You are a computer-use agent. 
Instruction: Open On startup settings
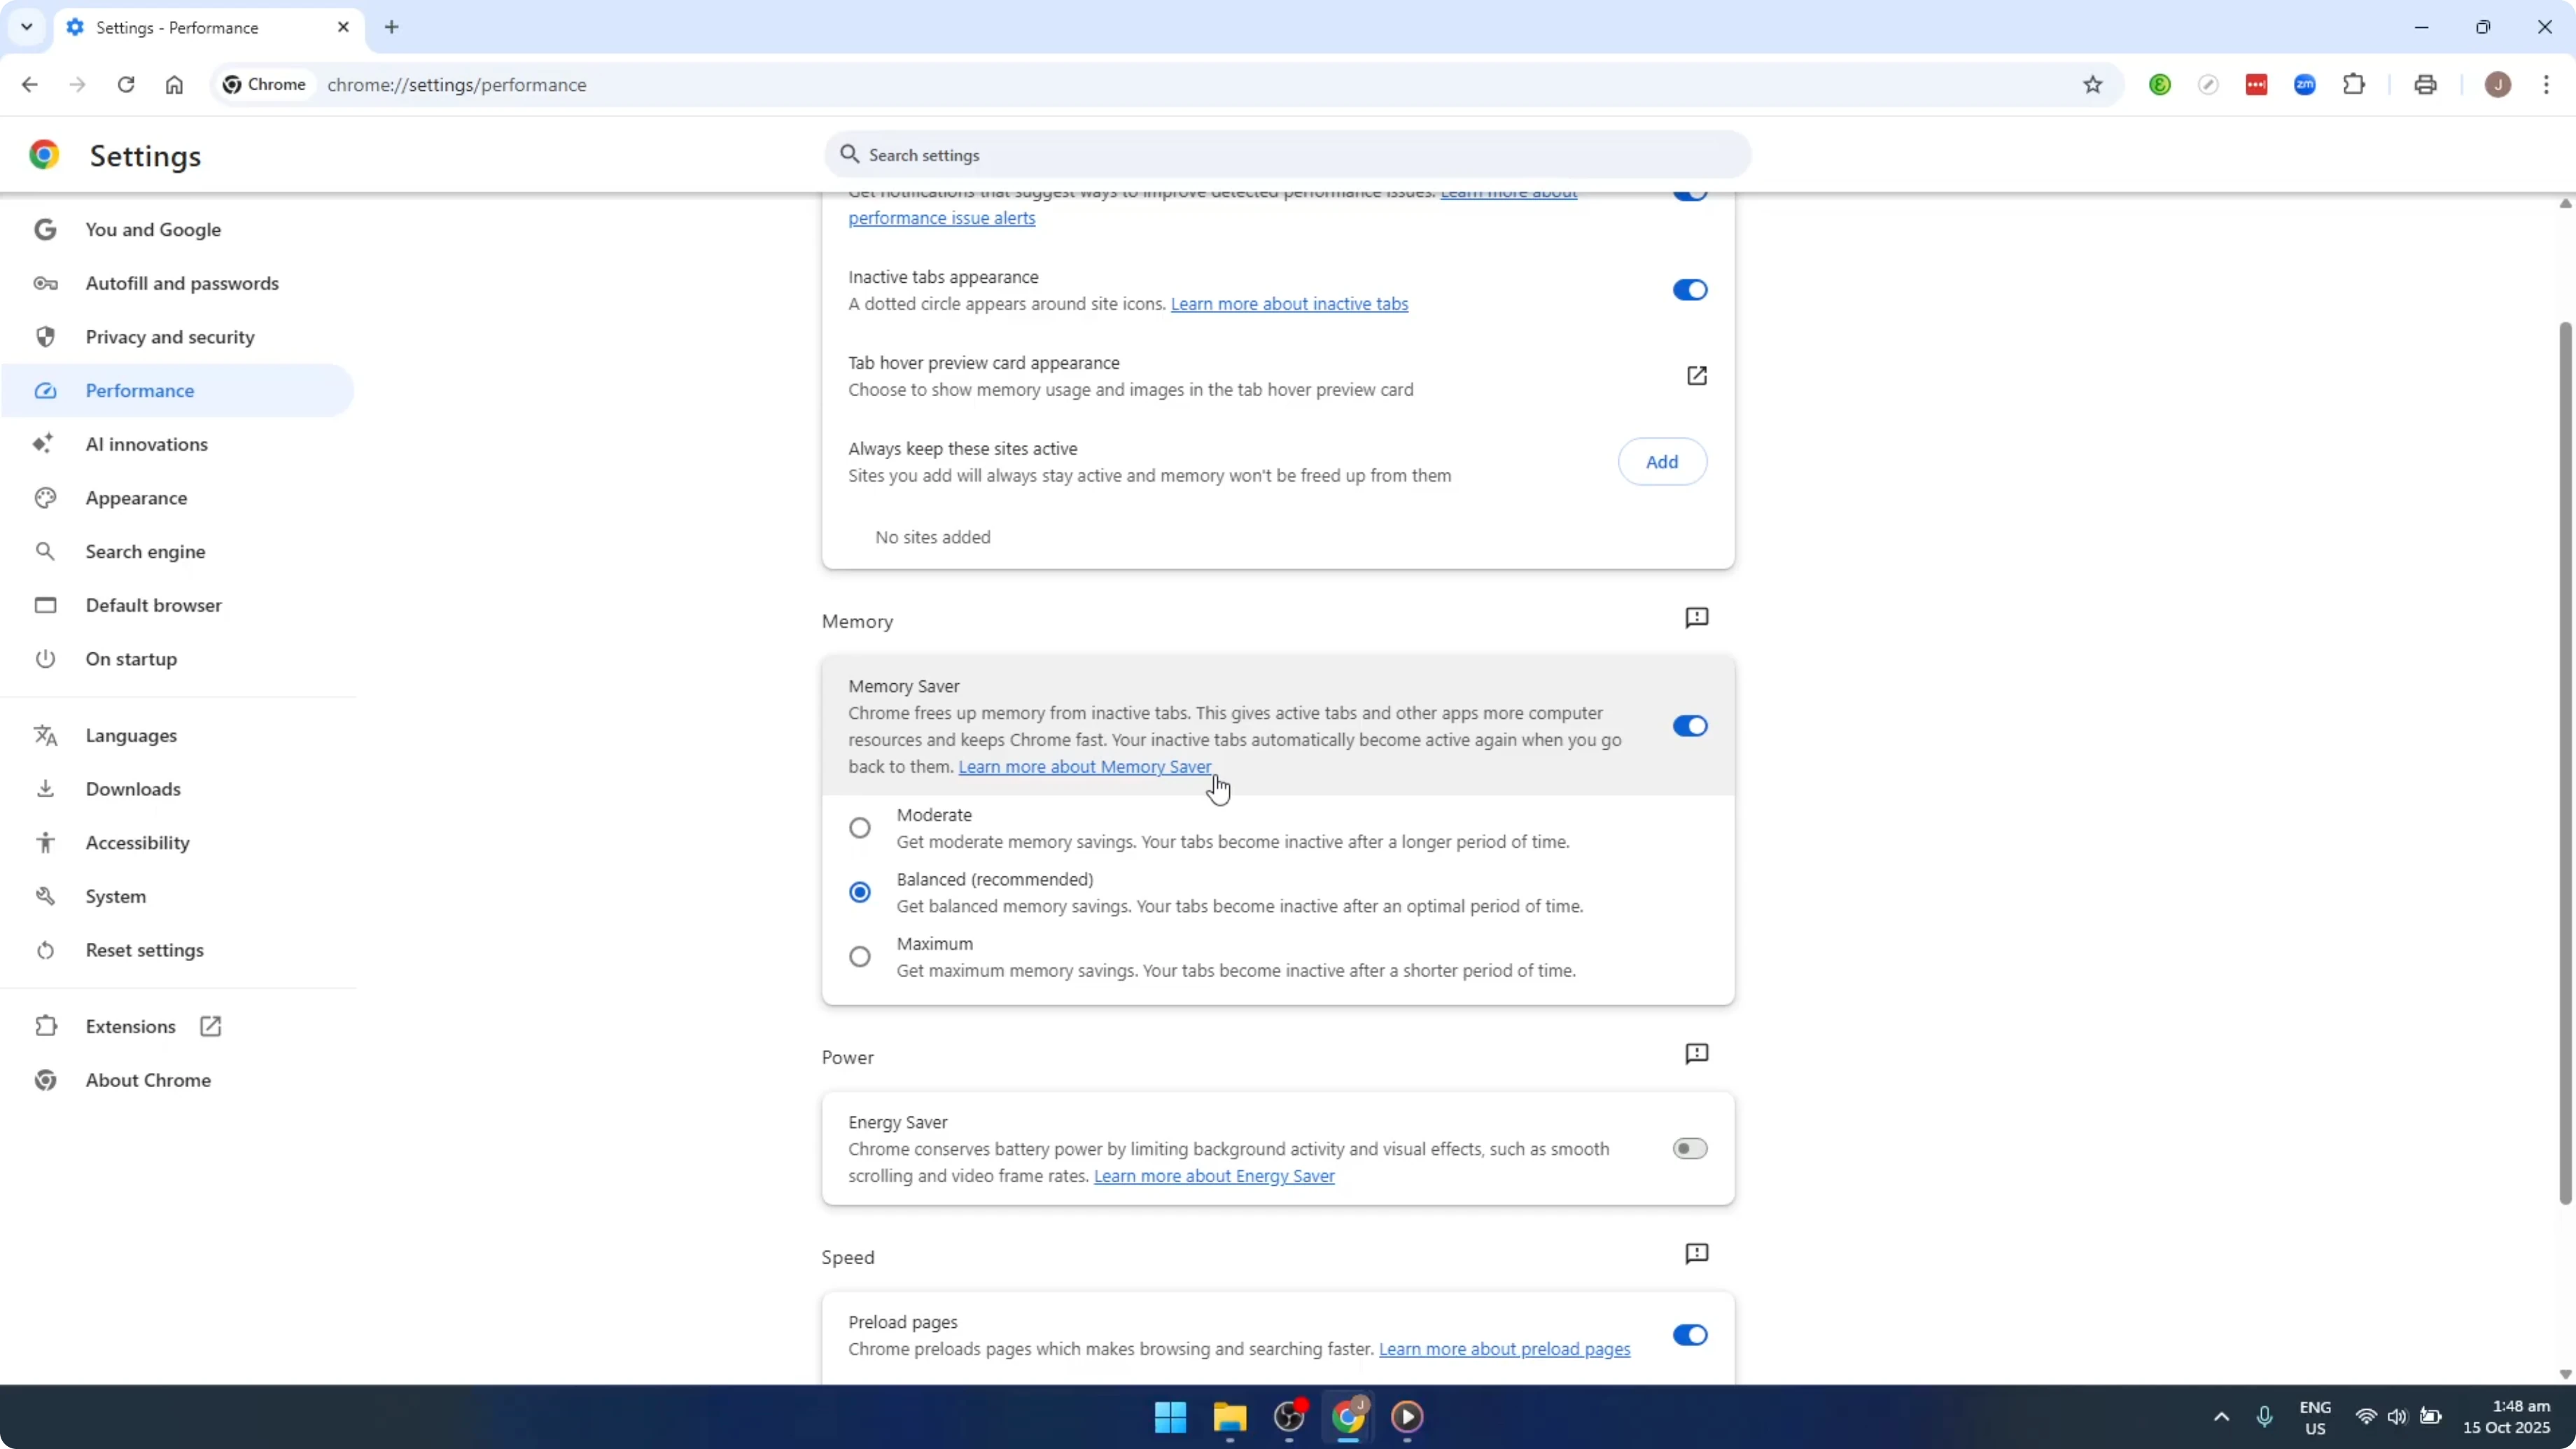[178, 659]
